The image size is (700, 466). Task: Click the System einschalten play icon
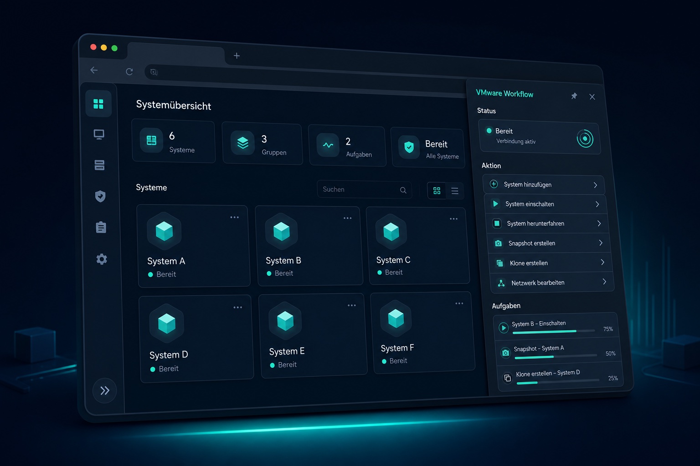[495, 204]
